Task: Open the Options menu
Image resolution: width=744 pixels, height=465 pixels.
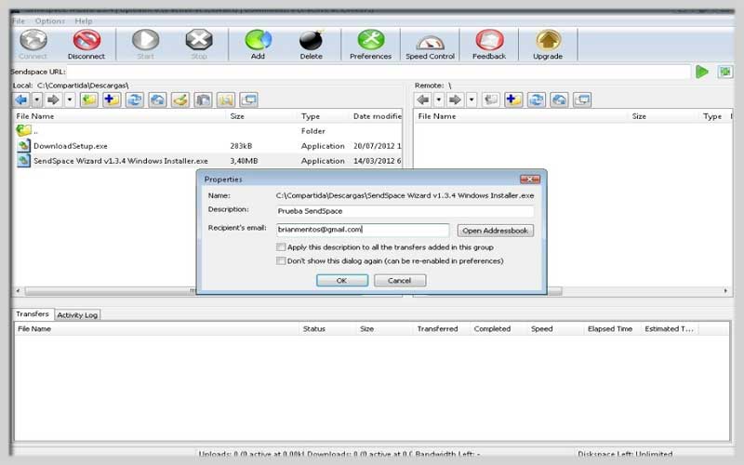Action: click(x=50, y=20)
